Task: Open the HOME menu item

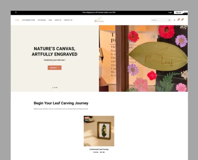Action: click(17, 20)
